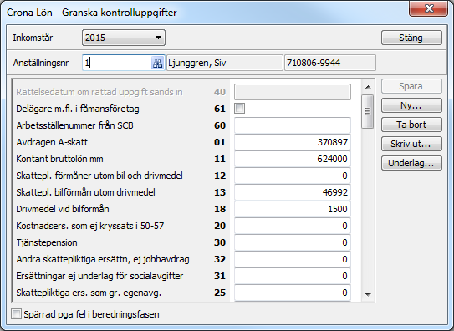Image resolution: width=454 pixels, height=331 pixels.
Task: Click the personal number field 710806-9944
Action: [330, 63]
